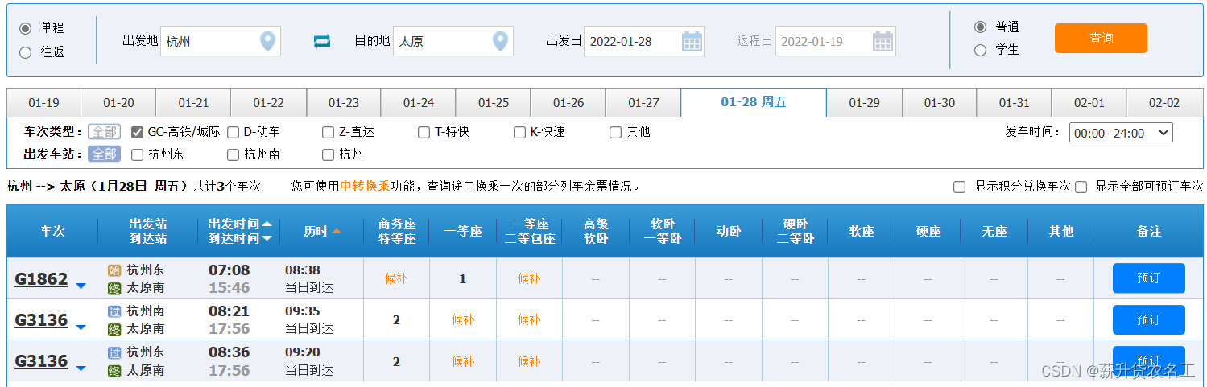Click the orange 查询 search button
The image size is (1207, 387).
(1101, 38)
